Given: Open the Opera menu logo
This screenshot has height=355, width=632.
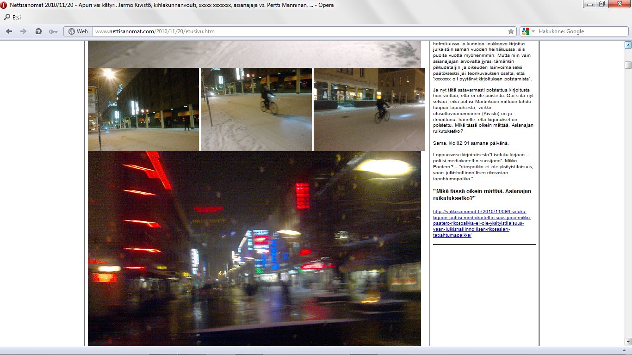Looking at the screenshot, I should 4,5.
